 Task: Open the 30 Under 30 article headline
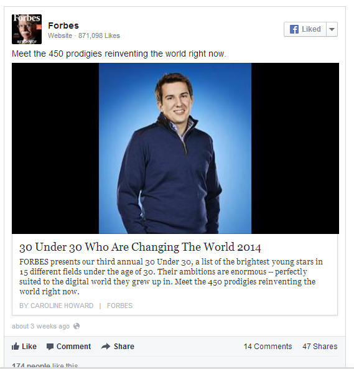click(140, 247)
